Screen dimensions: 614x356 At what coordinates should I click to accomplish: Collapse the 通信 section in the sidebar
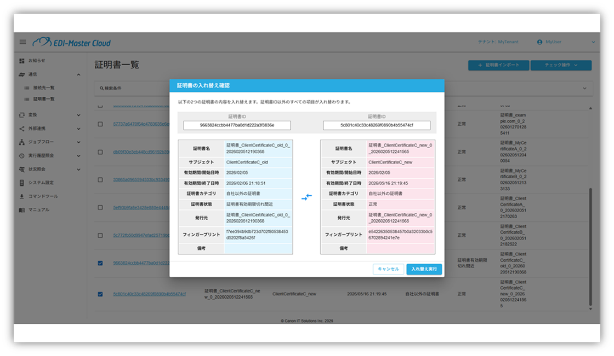(78, 74)
